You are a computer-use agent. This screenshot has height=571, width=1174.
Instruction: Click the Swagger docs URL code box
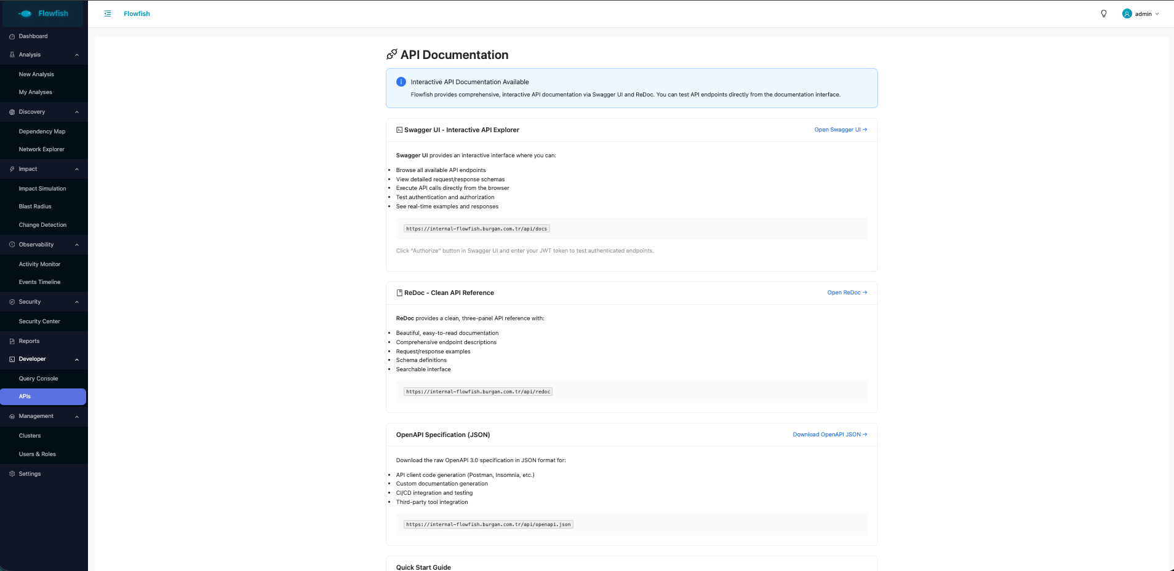476,229
